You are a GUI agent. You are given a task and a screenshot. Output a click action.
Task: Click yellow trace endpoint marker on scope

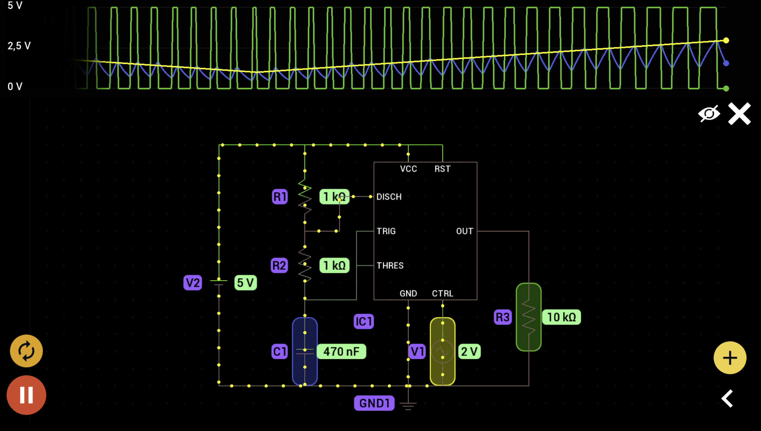(x=726, y=40)
